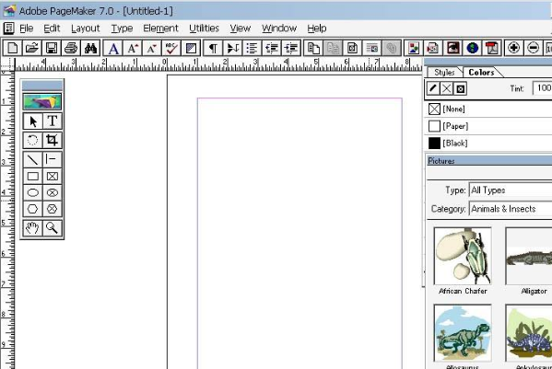Open the Type dropdown showing All Types

point(511,190)
